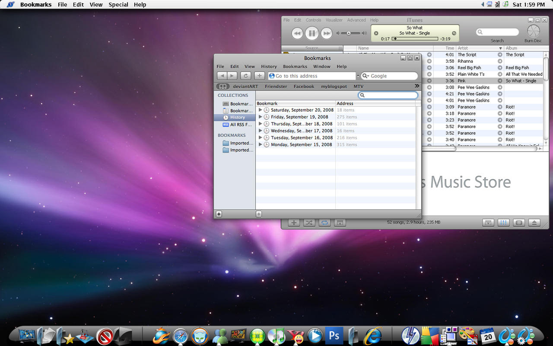Open Firefox icon in the dock
553x346 pixels.
pyautogui.click(x=161, y=336)
